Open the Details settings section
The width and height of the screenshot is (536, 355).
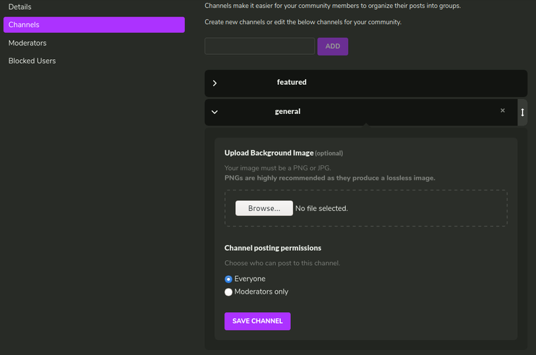pyautogui.click(x=20, y=7)
